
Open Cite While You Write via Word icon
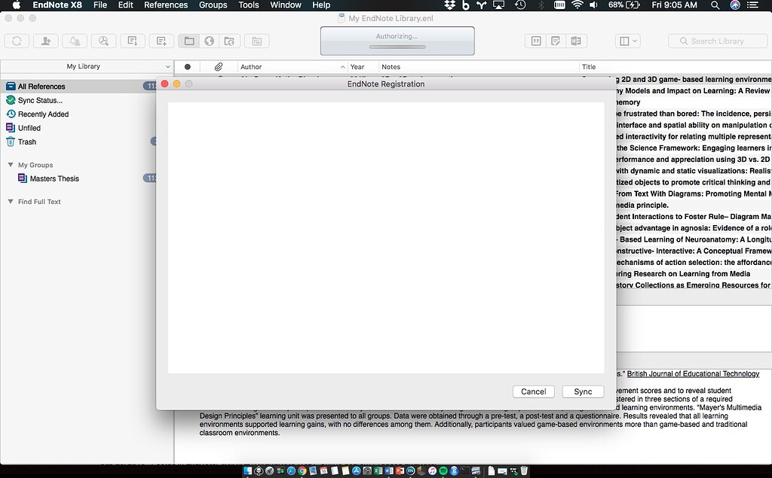pos(576,41)
